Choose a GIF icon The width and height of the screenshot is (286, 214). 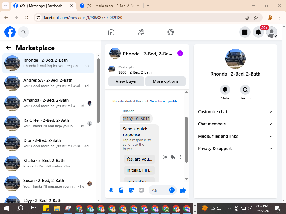coord(141,190)
